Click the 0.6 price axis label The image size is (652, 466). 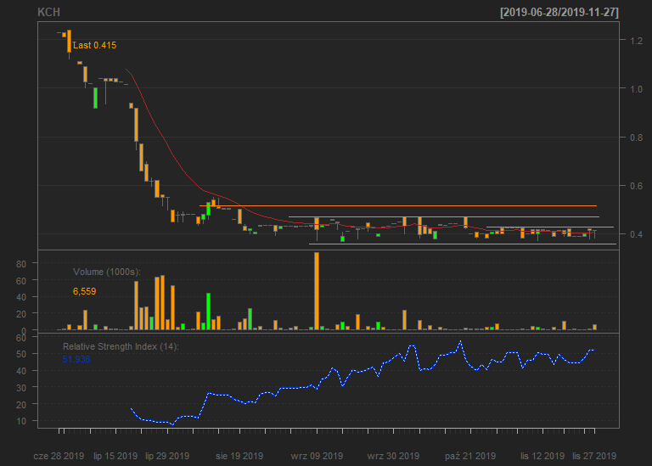point(636,186)
